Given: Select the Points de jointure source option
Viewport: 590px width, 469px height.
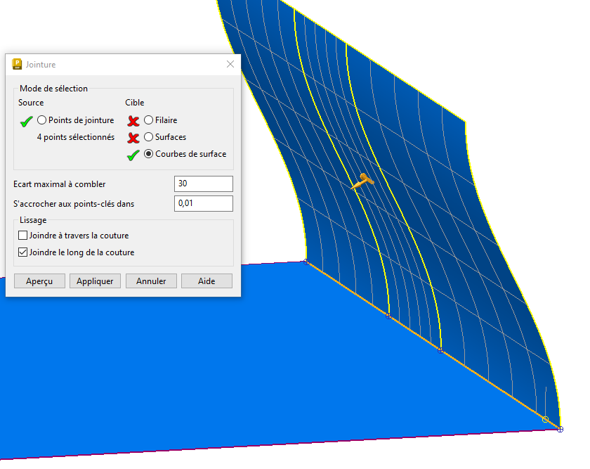Looking at the screenshot, I should [42, 120].
